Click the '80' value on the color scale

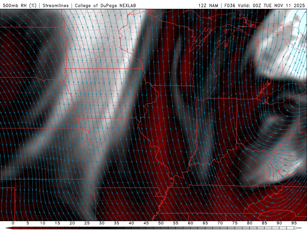(x=250, y=223)
